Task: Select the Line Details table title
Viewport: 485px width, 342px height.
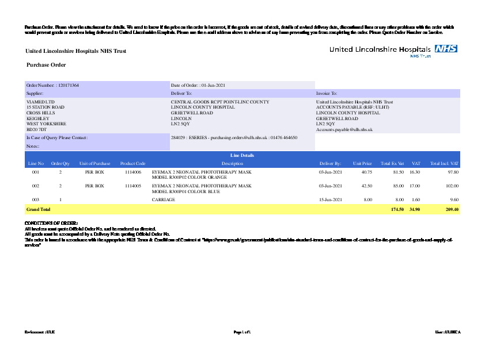Action: 242,155
